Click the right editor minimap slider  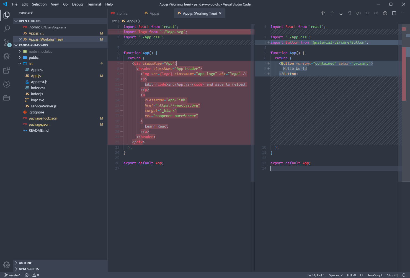coord(400,103)
